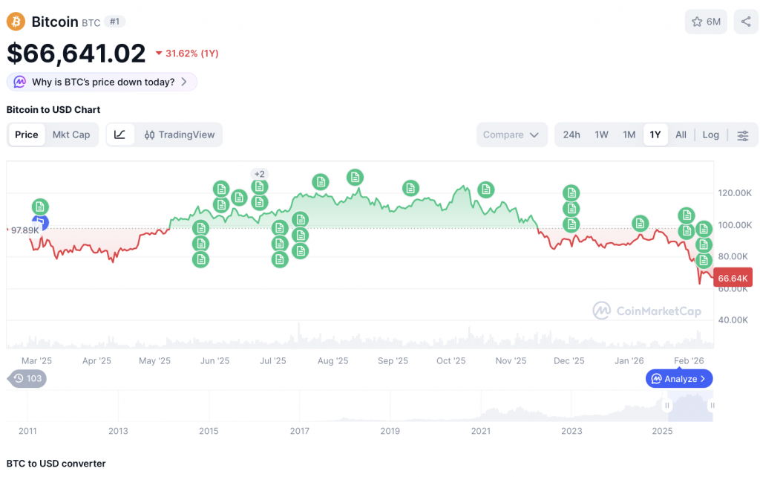
Task: Switch chart to Mkt Cap view
Action: (x=71, y=134)
